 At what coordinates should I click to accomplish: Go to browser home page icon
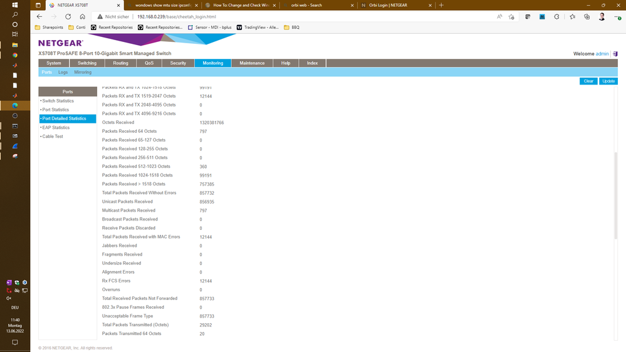click(x=83, y=16)
